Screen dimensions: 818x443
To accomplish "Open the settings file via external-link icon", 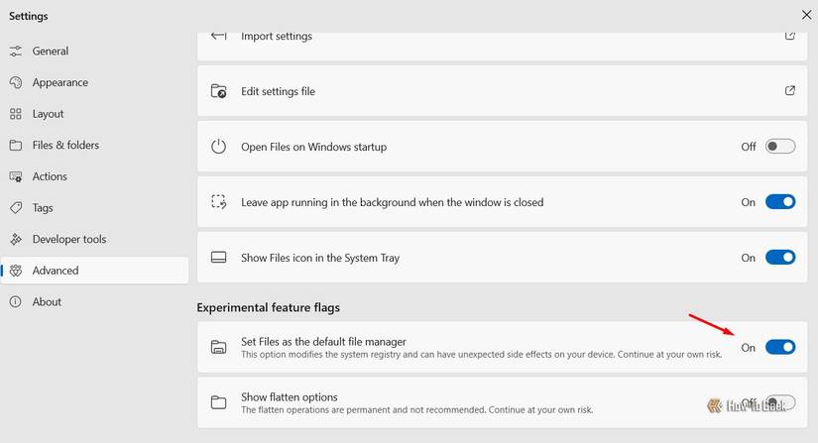I will [x=790, y=91].
